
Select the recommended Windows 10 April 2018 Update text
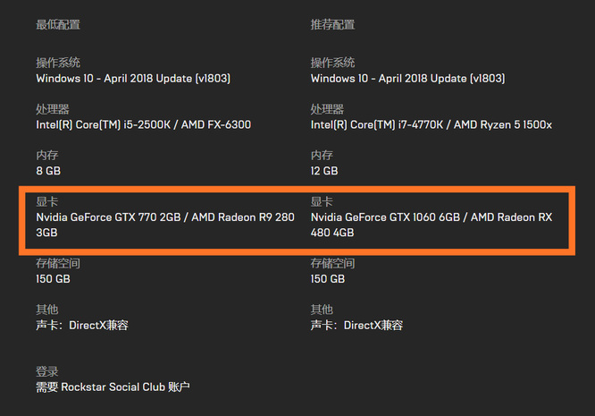click(x=407, y=79)
